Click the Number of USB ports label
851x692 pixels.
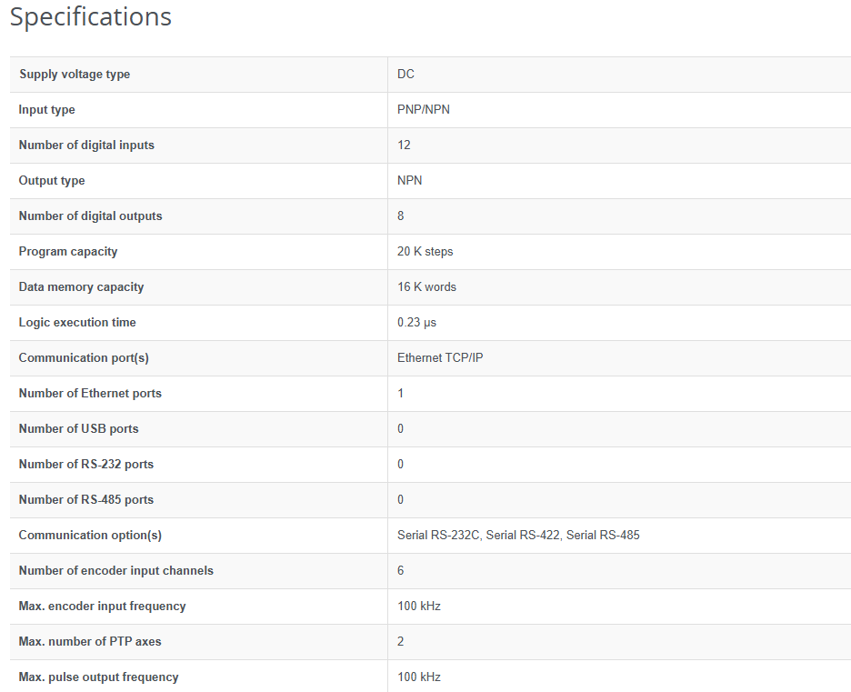78,429
